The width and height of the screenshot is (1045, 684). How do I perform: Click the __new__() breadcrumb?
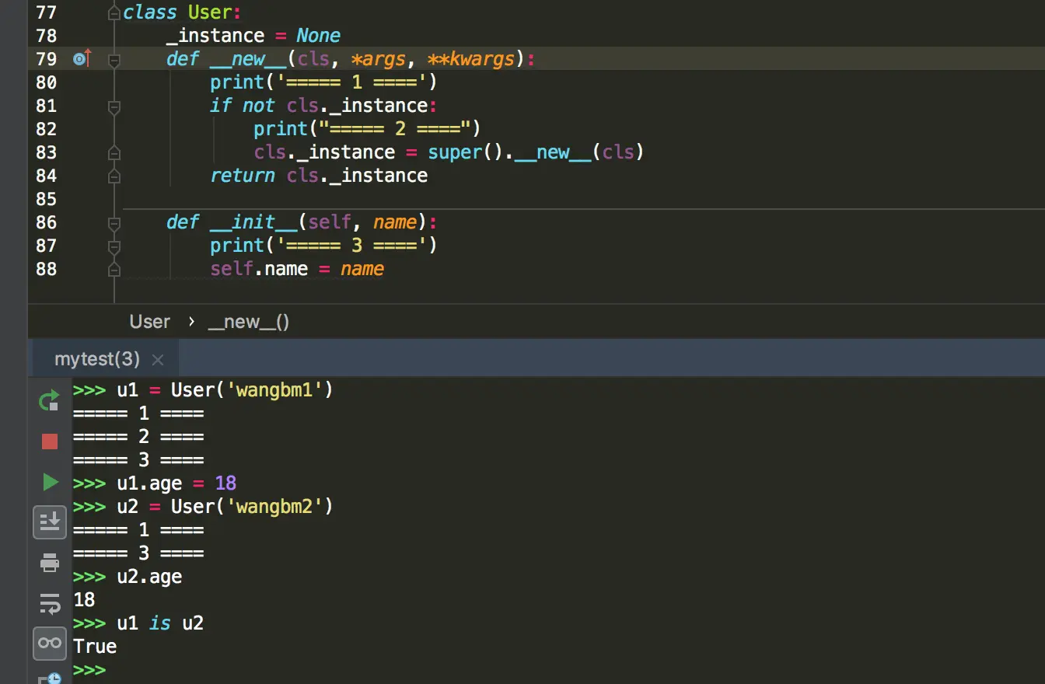point(249,322)
